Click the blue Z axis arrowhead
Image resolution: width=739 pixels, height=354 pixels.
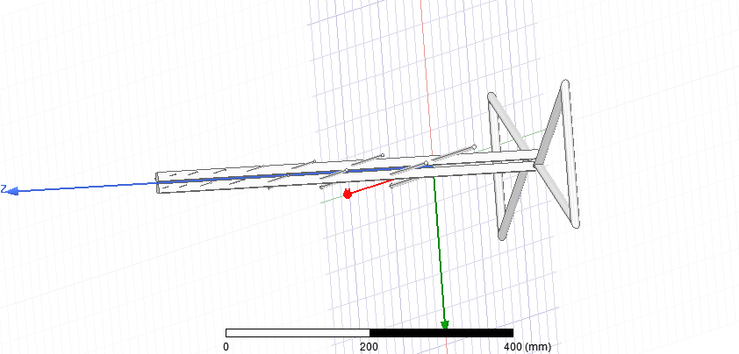(x=12, y=191)
